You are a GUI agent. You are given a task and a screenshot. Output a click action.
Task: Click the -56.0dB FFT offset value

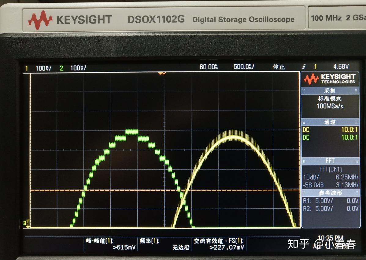(313, 185)
